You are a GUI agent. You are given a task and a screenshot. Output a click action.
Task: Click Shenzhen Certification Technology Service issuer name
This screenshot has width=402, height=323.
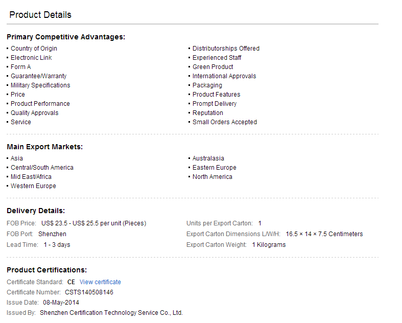click(111, 313)
